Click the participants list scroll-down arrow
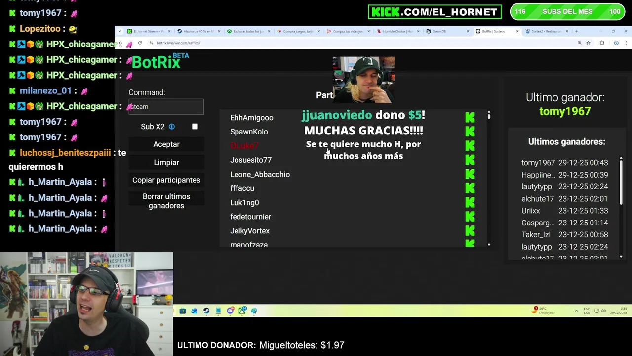 pyautogui.click(x=489, y=245)
